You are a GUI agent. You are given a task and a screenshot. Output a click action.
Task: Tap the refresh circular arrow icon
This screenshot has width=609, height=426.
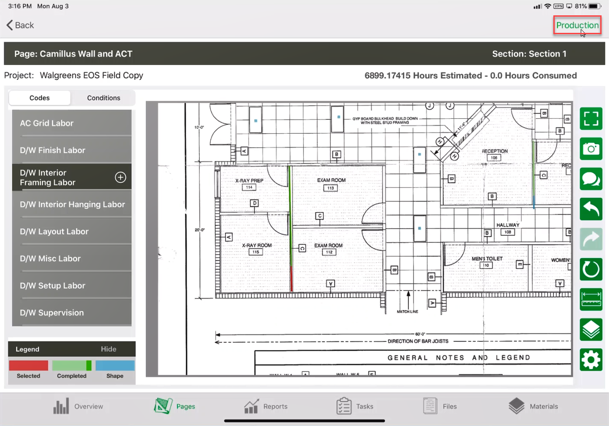(x=591, y=269)
